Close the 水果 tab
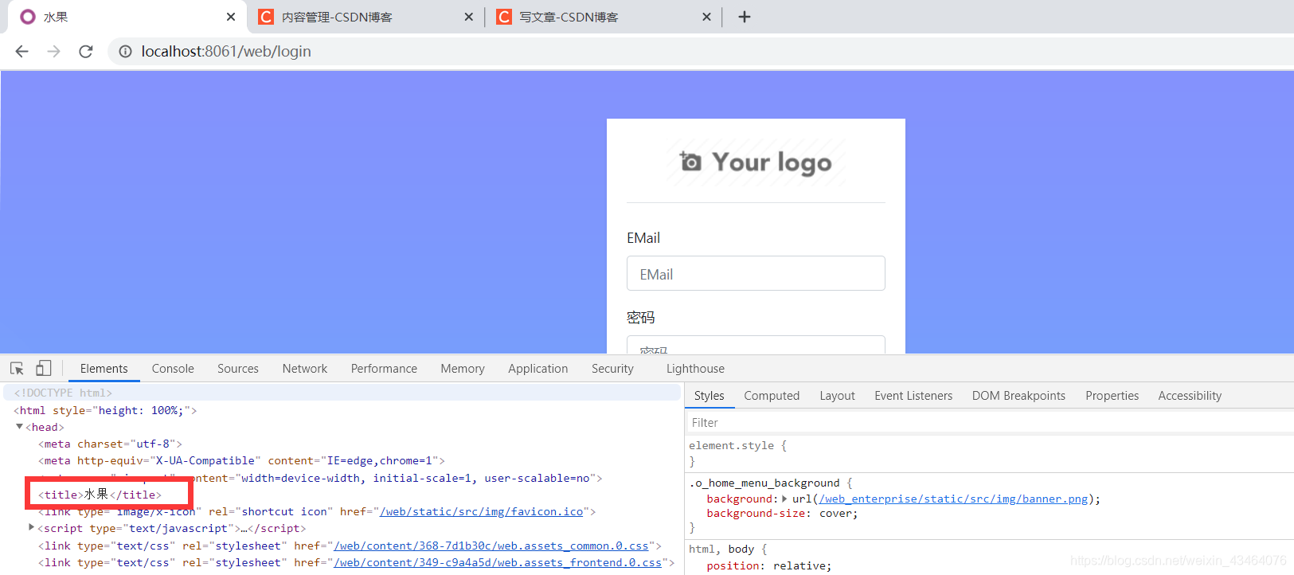This screenshot has height=575, width=1294. point(231,17)
